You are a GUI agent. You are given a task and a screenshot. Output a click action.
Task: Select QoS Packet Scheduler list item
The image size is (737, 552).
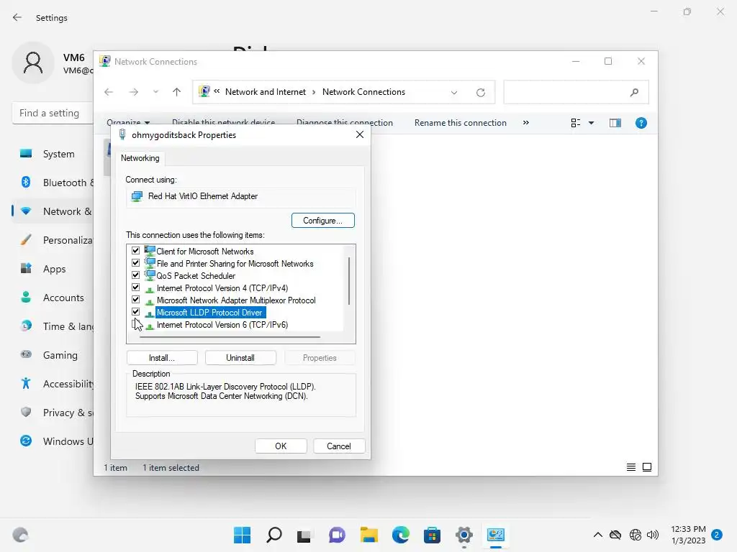196,276
